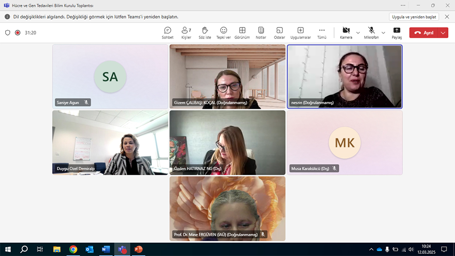Select Musa Karakükcü participant tile
The height and width of the screenshot is (256, 455).
coord(345,143)
